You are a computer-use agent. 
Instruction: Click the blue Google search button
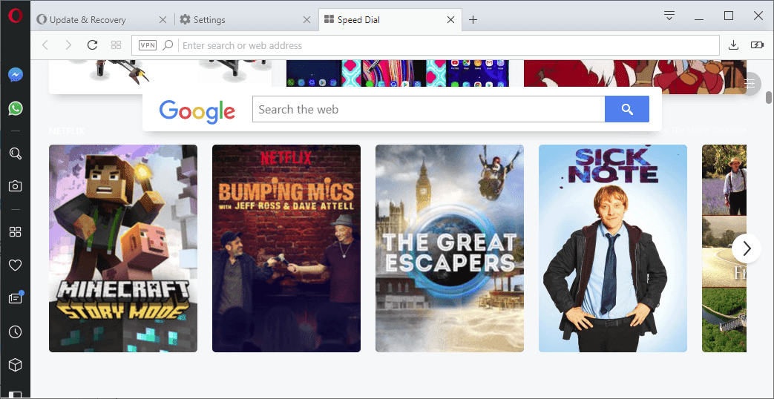tap(627, 109)
